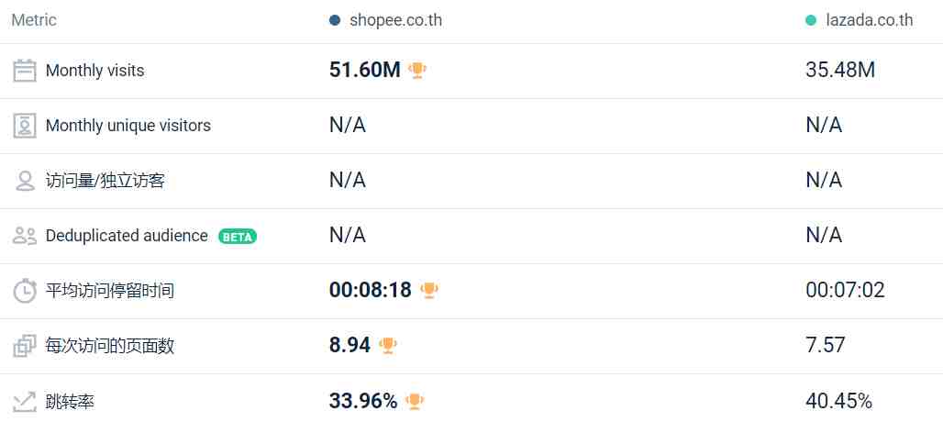Click the bounce arrow icon beside 跳转率
Image resolution: width=943 pixels, height=422 pixels.
click(25, 402)
